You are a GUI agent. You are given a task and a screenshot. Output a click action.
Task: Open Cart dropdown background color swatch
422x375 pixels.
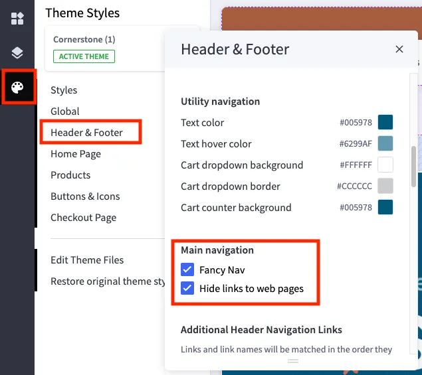pos(385,165)
